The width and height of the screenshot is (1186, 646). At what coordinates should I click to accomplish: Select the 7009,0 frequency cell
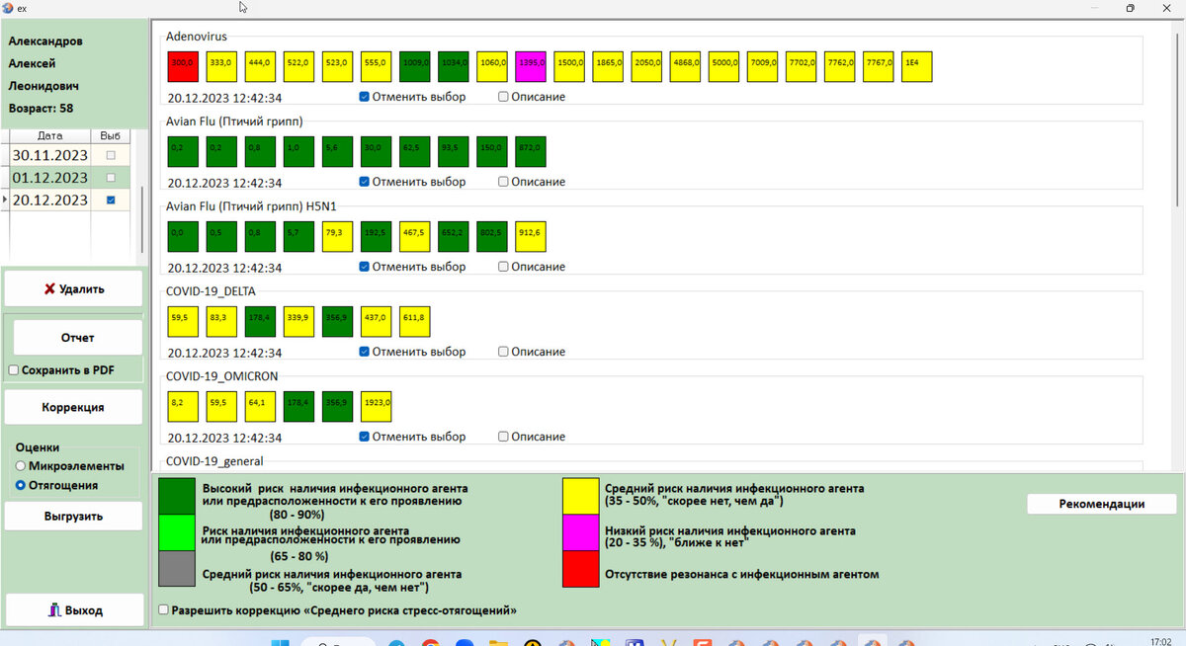762,66
